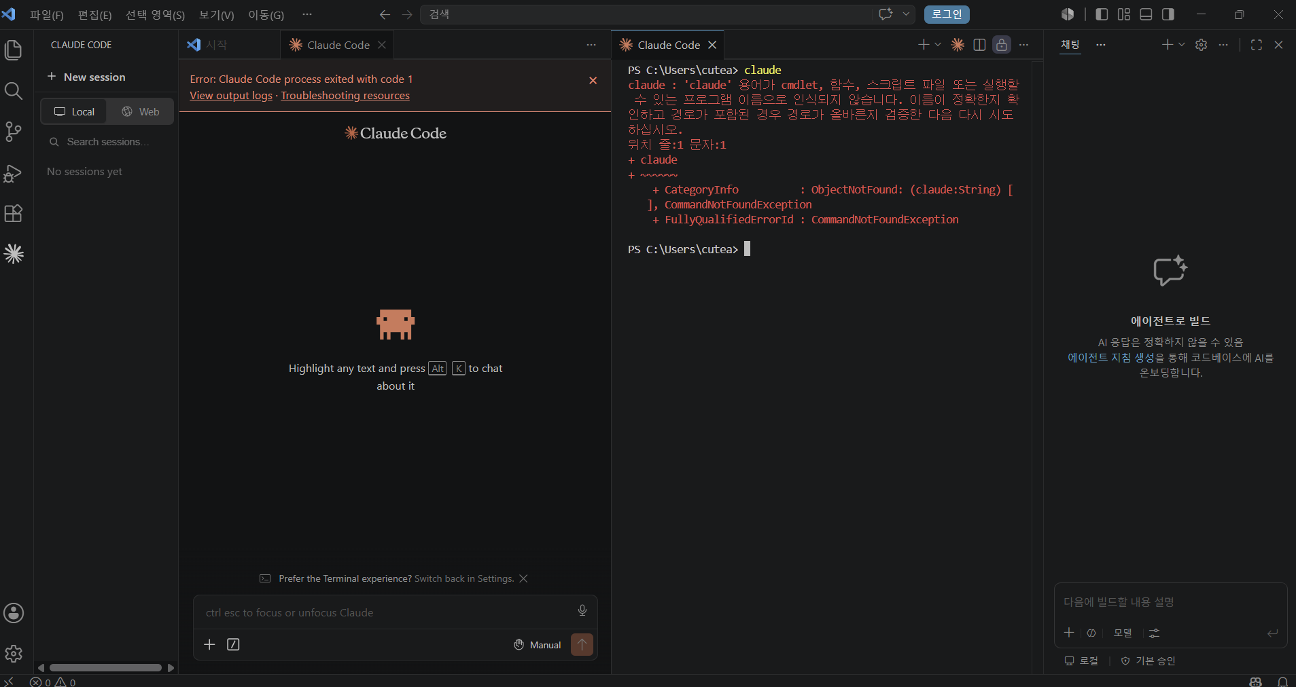
Task: Click the 에이전트 지침 생성 link
Action: 1111,358
